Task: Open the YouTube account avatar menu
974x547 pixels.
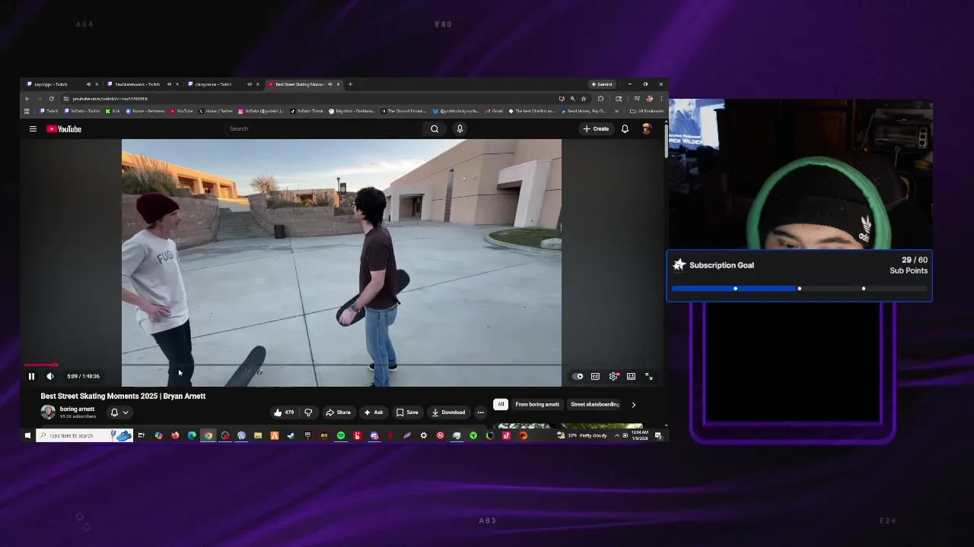Action: [x=646, y=129]
